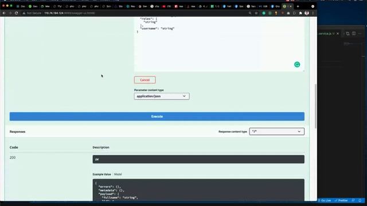Click the 'ok' response description box
Image resolution: width=367 pixels, height=206 pixels.
coord(198,159)
